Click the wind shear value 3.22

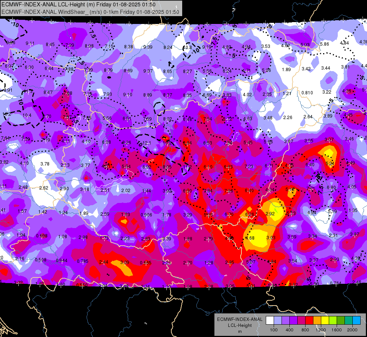coord(327,92)
